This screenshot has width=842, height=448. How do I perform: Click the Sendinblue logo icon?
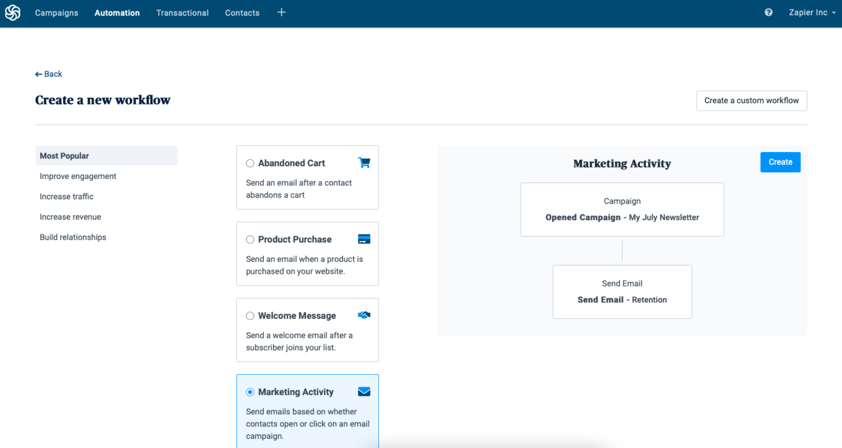point(13,13)
